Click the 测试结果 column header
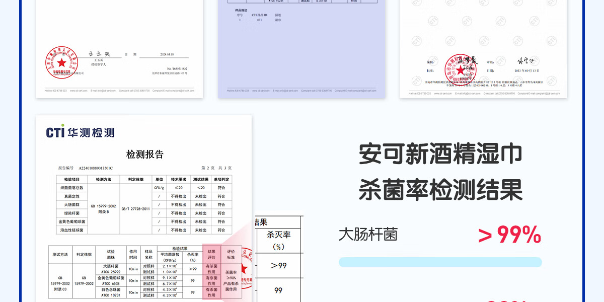 coord(201,179)
